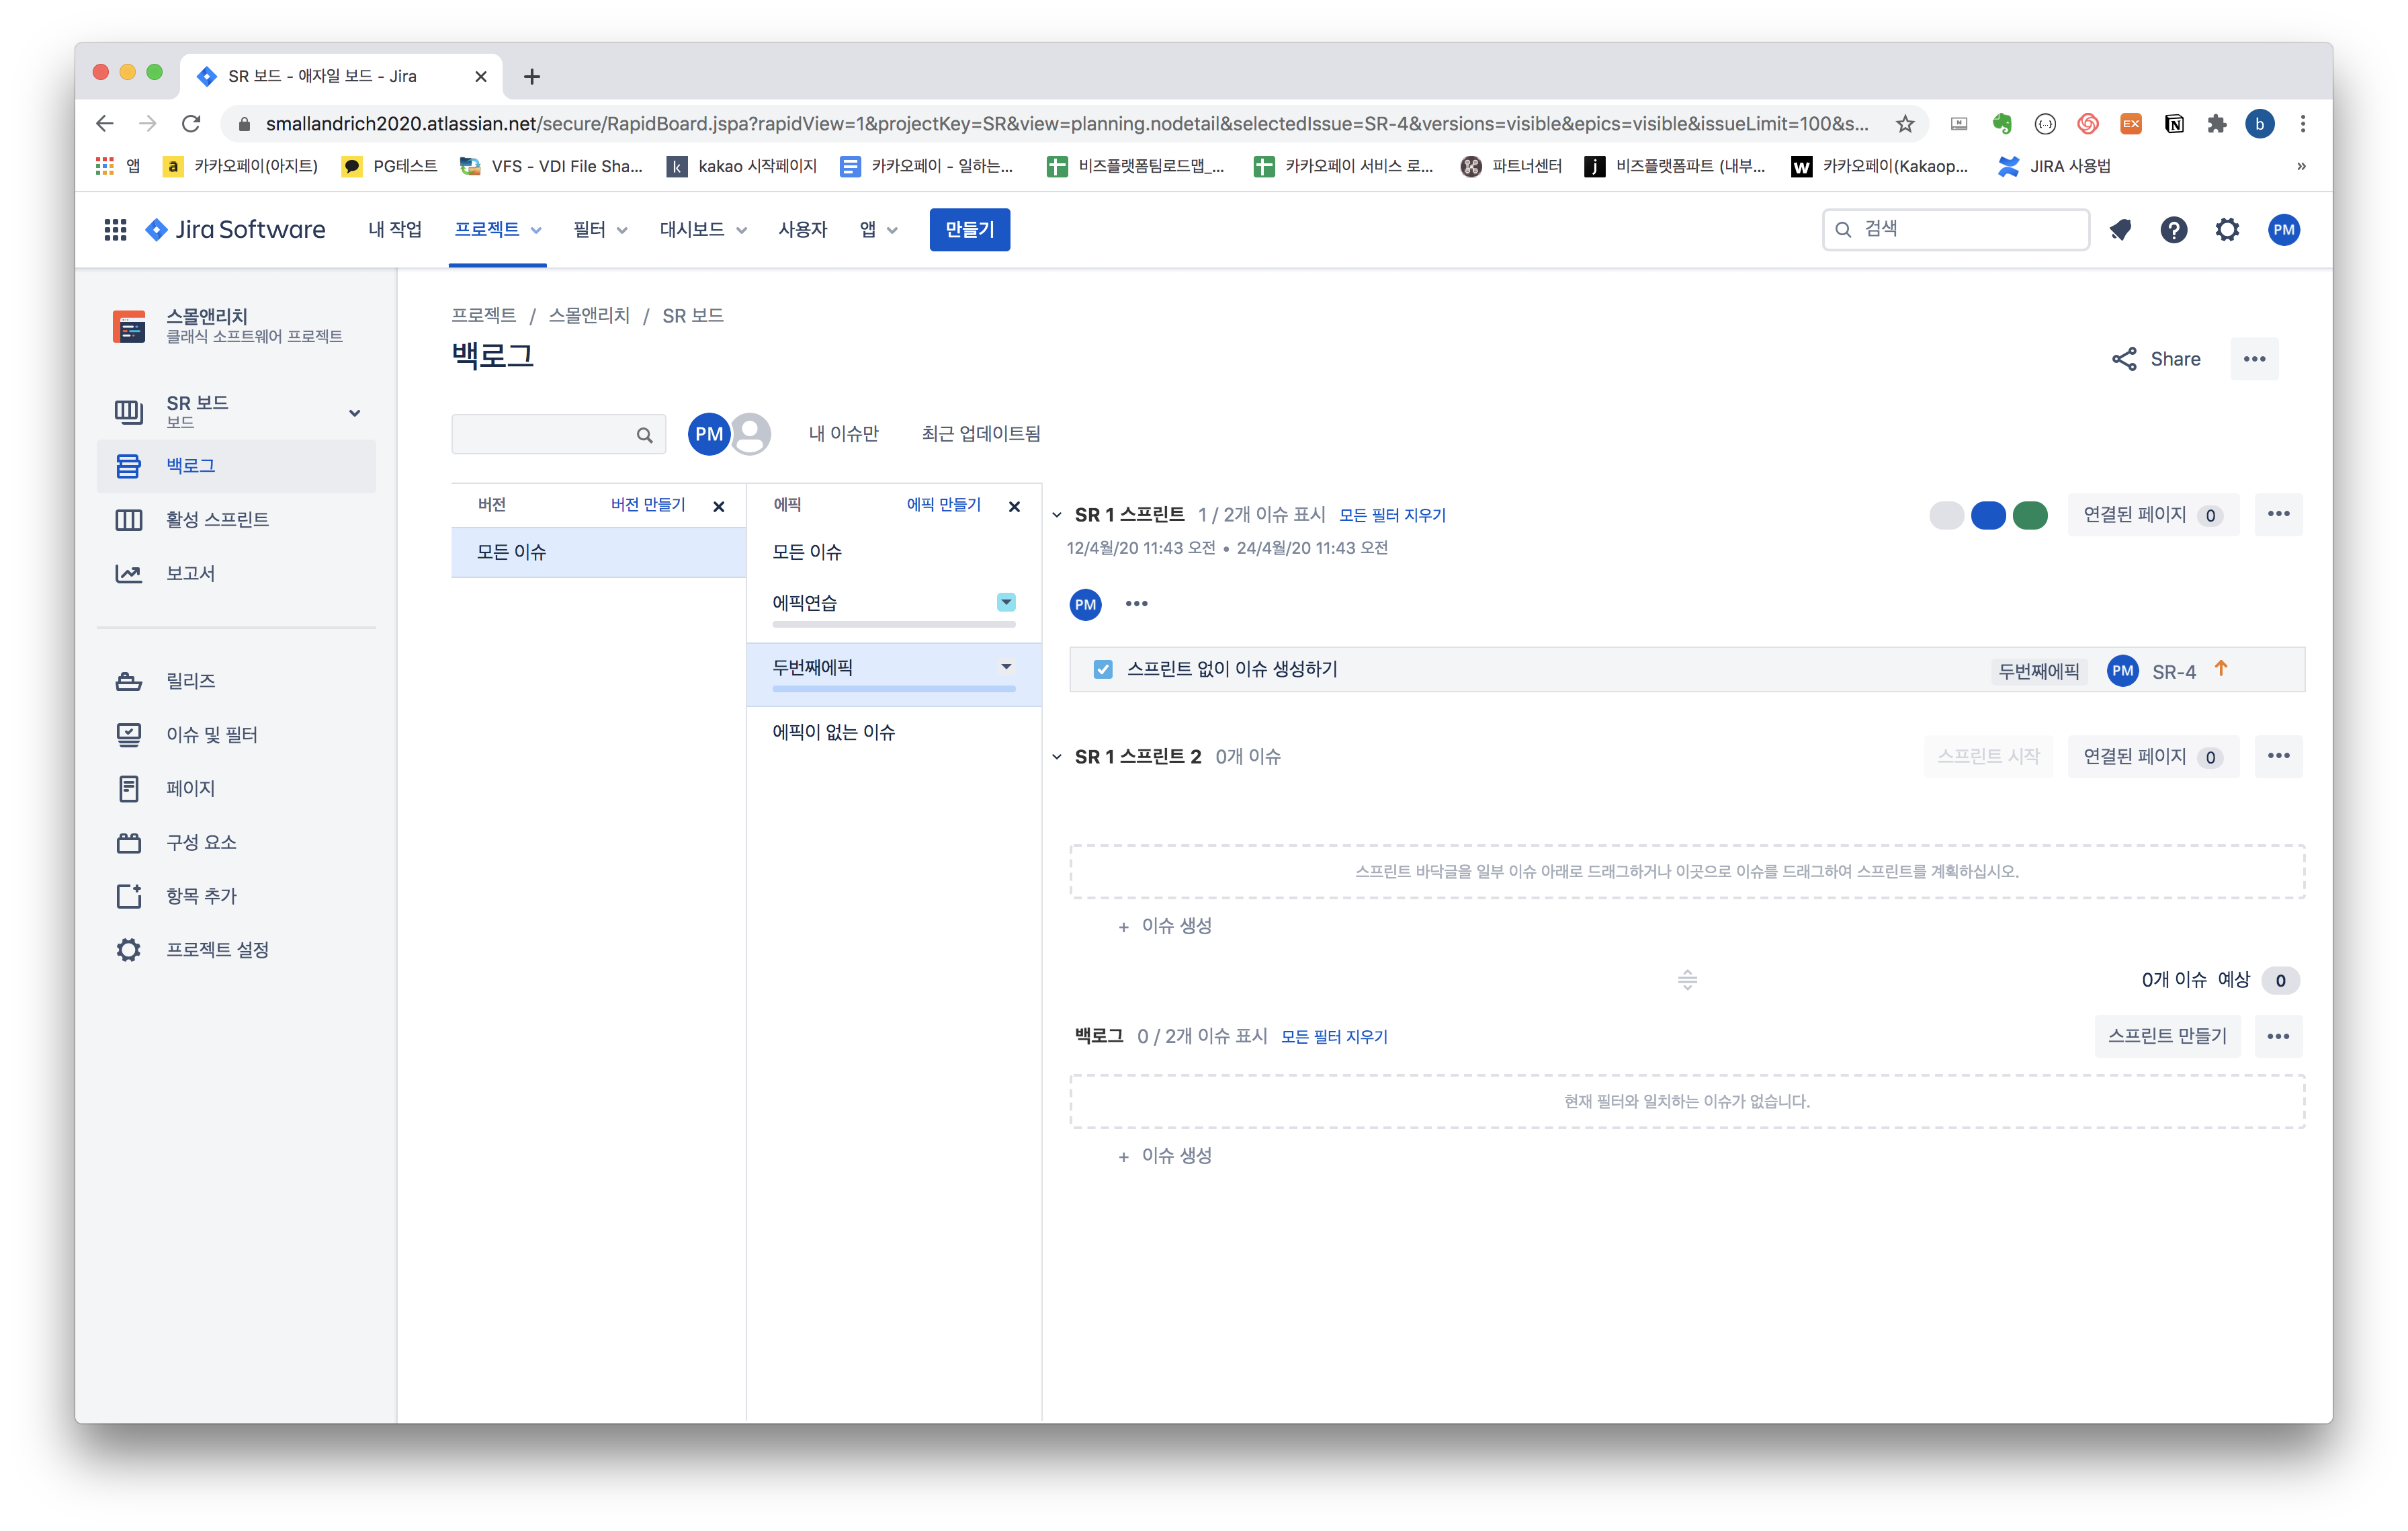Expand the 에픽연습 epic dropdown arrow
The height and width of the screenshot is (1531, 2408).
tap(1006, 602)
